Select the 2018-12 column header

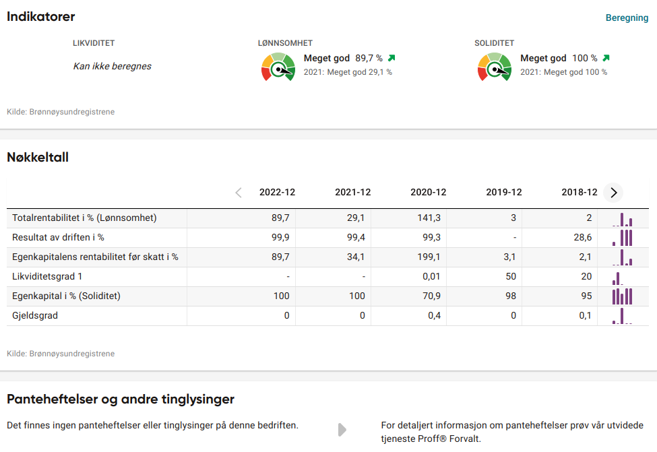tap(579, 193)
